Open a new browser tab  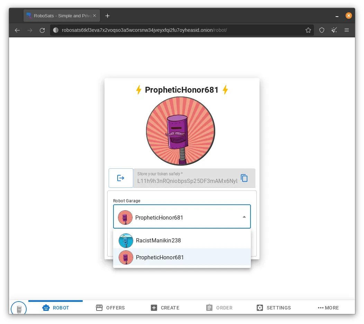tap(108, 16)
